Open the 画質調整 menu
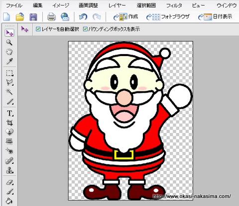This screenshot has width=239, height=206. click(x=88, y=5)
